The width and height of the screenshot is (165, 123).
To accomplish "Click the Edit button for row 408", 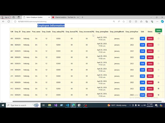I will pos(143,57).
